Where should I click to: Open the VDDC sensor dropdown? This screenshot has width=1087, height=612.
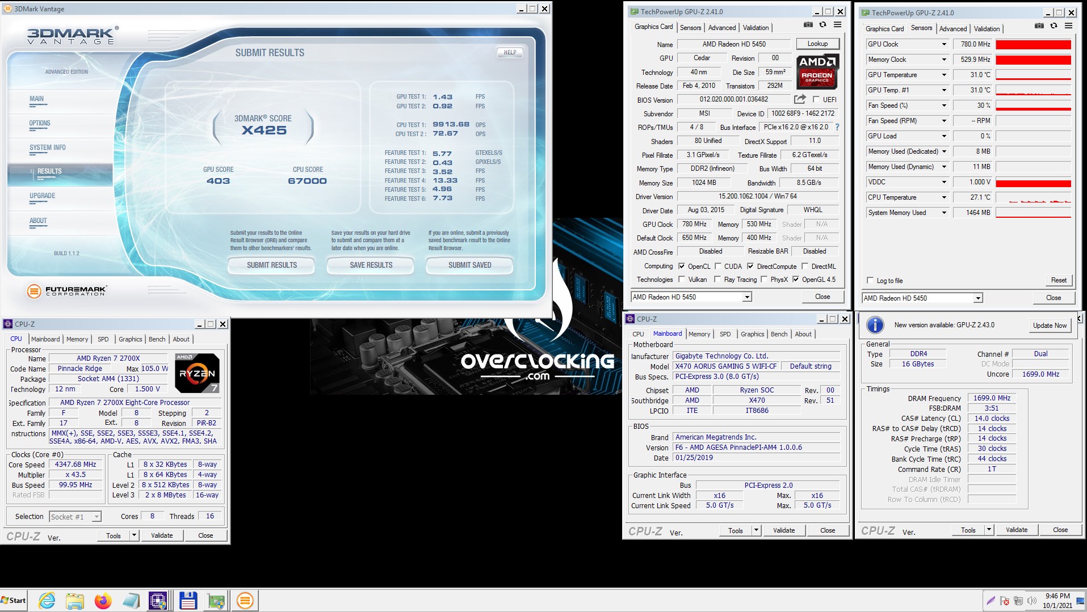(944, 182)
